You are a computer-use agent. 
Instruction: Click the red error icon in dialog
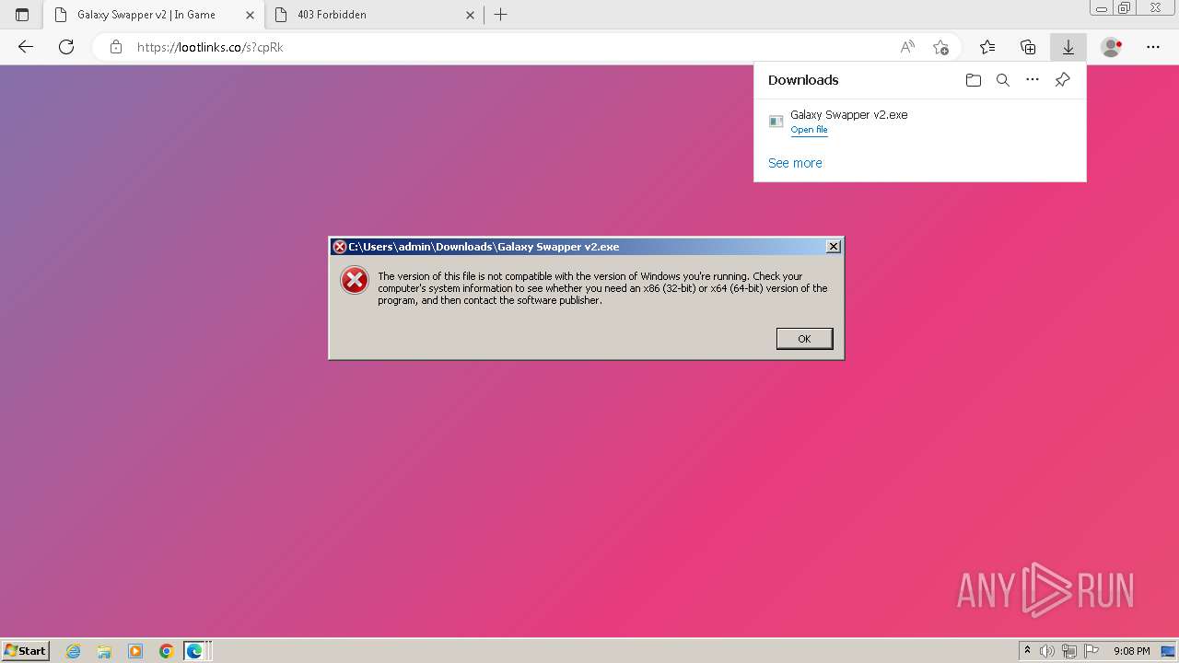(x=355, y=280)
